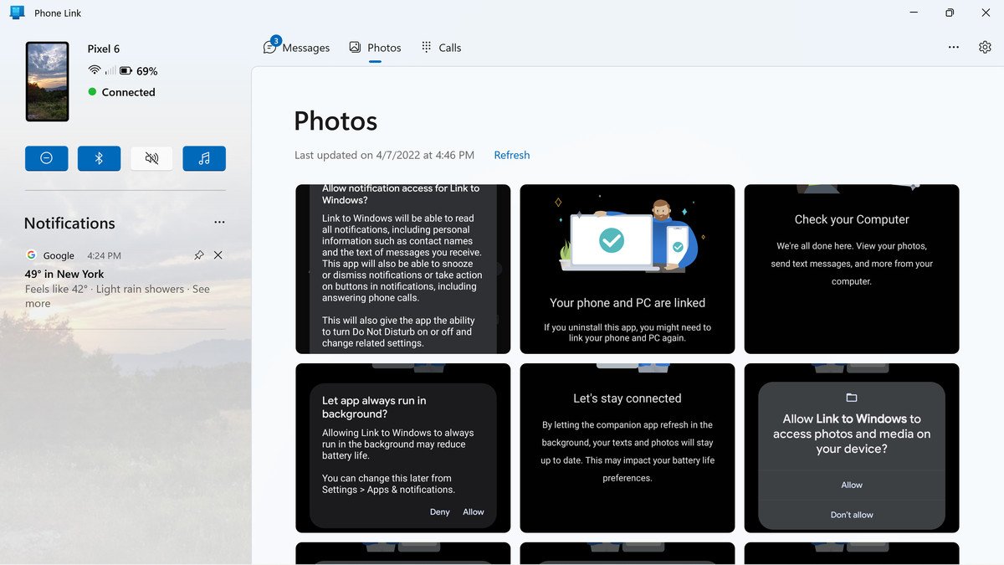Viewport: 1004px width, 565px height.
Task: Open Phone Link settings via the gear icon
Action: pyautogui.click(x=985, y=47)
